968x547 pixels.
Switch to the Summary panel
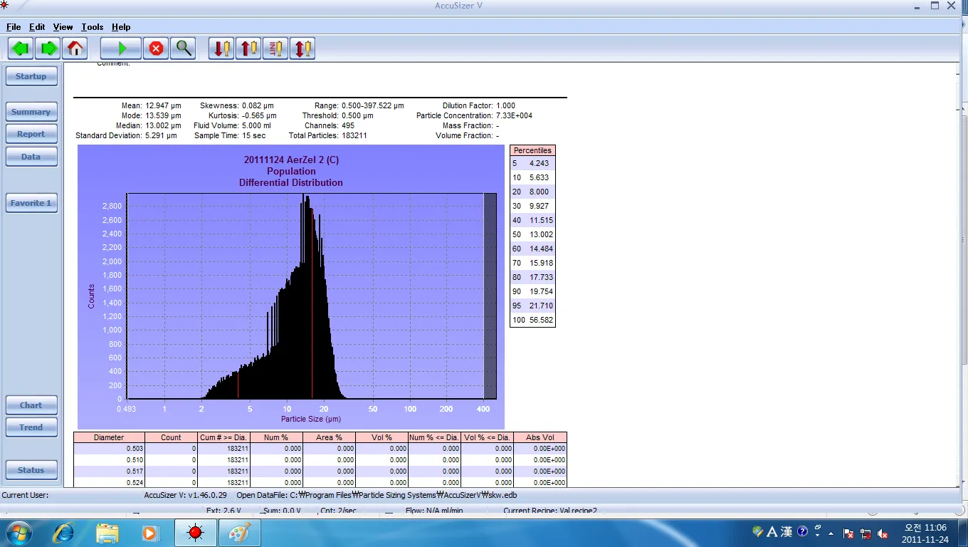coord(31,112)
